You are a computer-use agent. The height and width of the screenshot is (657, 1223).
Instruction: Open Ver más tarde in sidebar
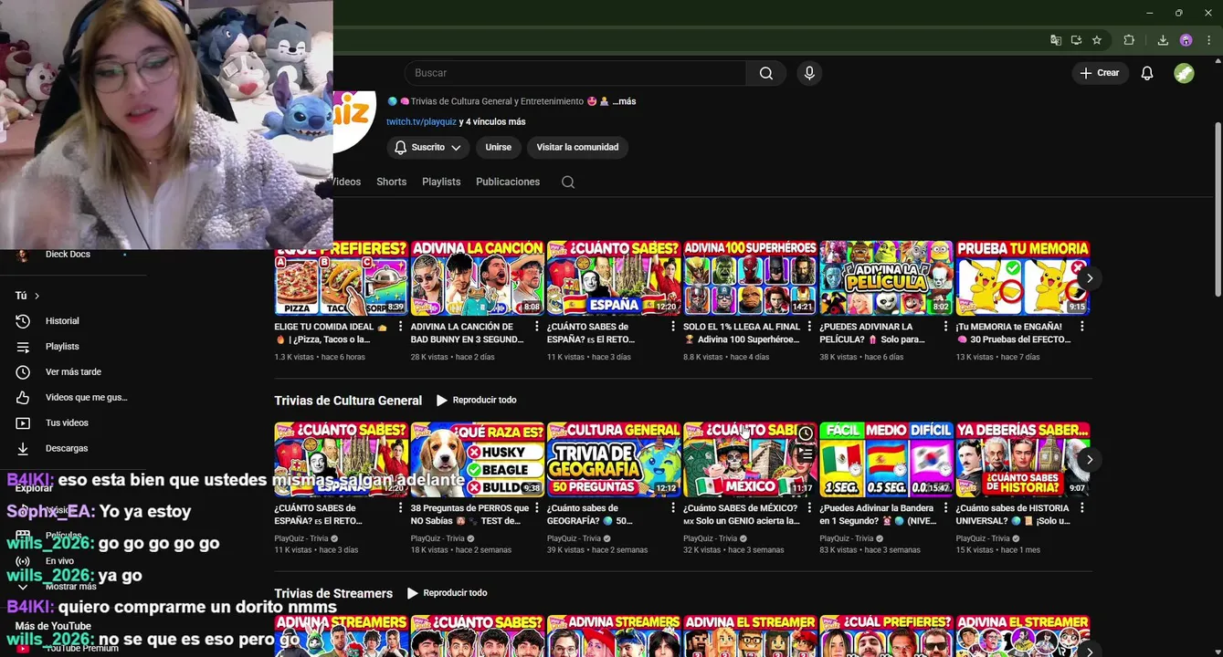click(x=73, y=372)
